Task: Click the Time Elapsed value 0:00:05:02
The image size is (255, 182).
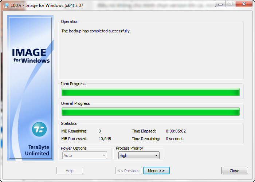Action: pyautogui.click(x=176, y=131)
